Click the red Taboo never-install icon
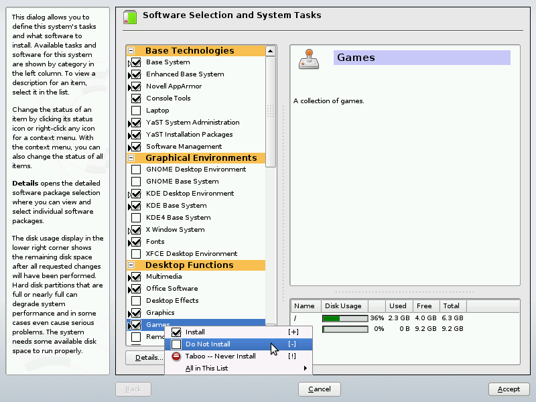Viewport: 536px width, 402px height. tap(176, 356)
